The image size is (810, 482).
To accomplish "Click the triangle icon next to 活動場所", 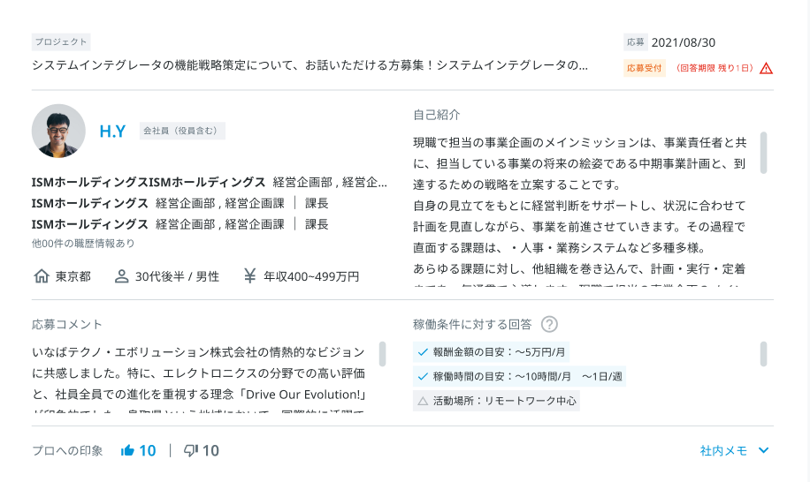I will pos(423,401).
